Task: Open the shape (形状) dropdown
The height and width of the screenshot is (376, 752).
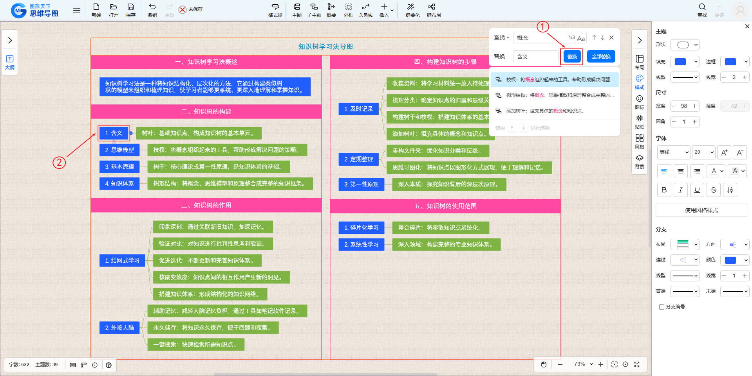Action: coord(685,45)
